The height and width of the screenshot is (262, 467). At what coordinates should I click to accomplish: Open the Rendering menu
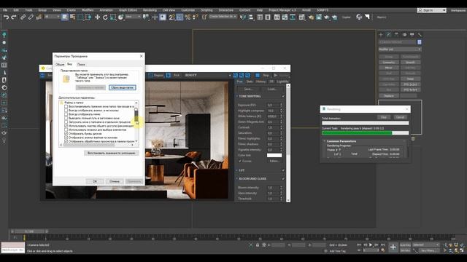(150, 10)
